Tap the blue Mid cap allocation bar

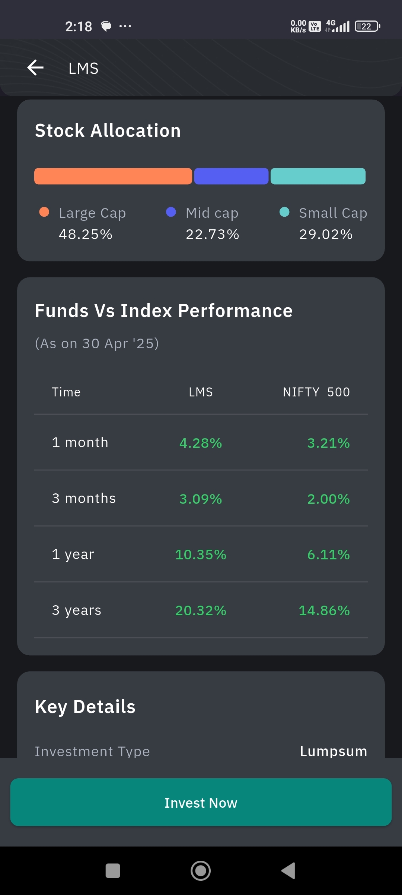click(231, 176)
